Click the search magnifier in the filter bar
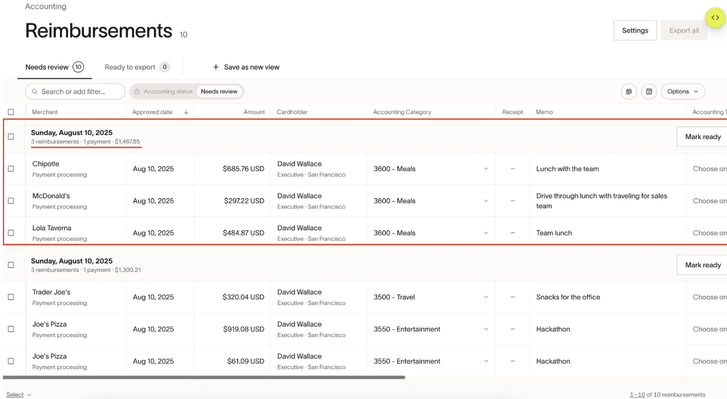The width and height of the screenshot is (727, 399). pyautogui.click(x=35, y=91)
